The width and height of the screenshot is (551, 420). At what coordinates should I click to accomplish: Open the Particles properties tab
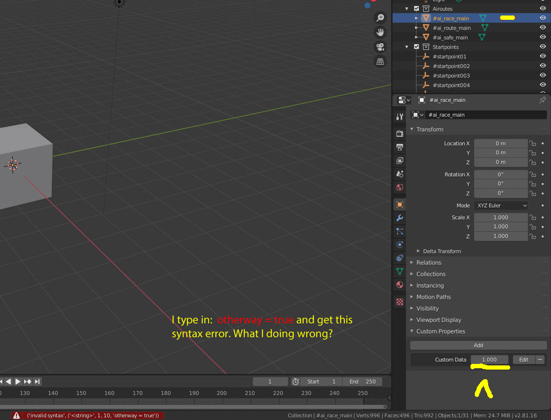click(x=399, y=231)
